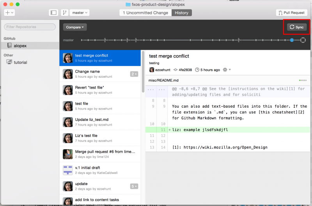This screenshot has width=312, height=206.
Task: Click the ezoehunt author name in details
Action: coord(163,70)
